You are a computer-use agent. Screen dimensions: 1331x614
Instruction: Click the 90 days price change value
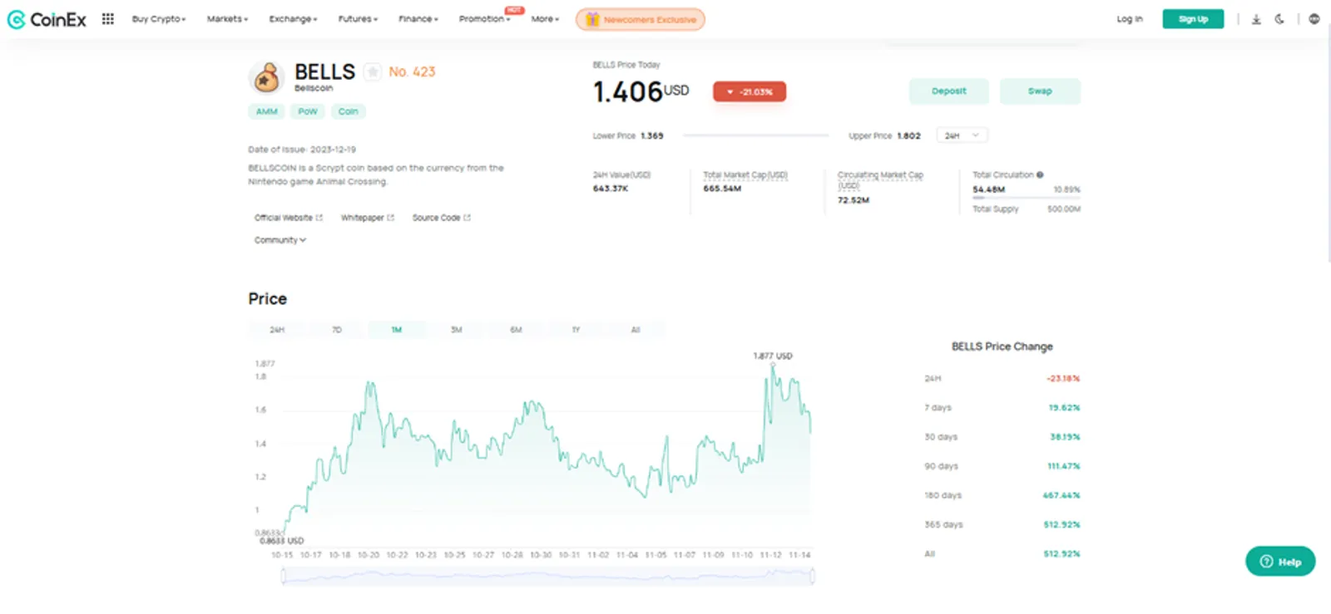[x=1063, y=466]
